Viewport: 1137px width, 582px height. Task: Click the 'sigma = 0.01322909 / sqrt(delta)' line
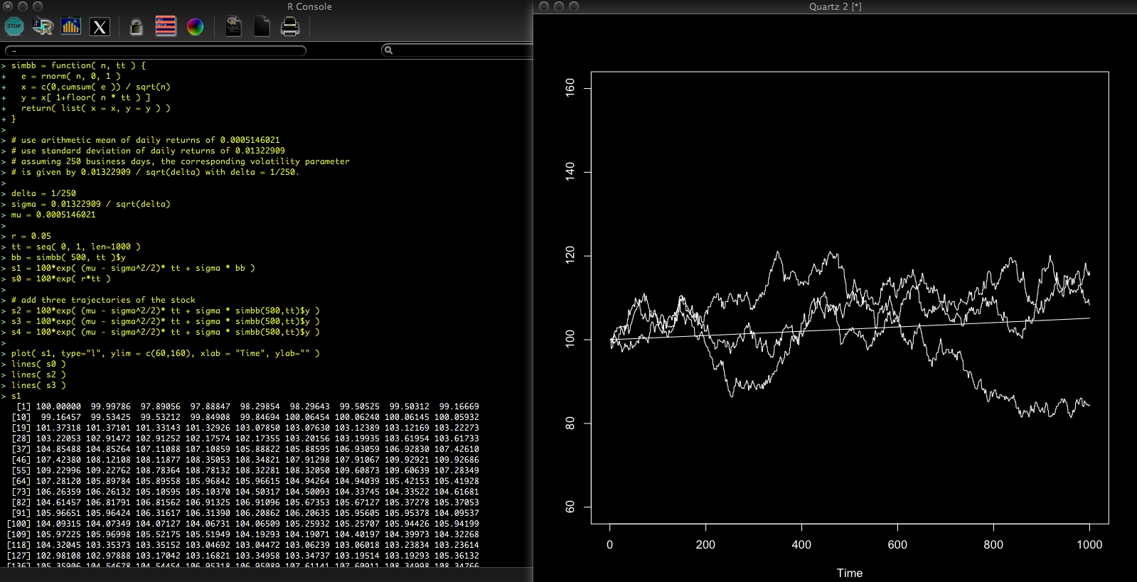90,204
